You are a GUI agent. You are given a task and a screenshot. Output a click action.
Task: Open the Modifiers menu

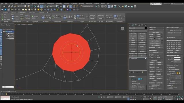(x=34, y=4)
